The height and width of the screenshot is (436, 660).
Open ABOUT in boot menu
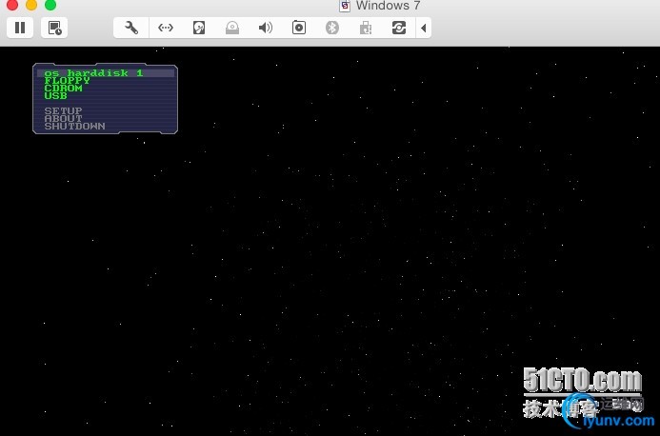[63, 118]
